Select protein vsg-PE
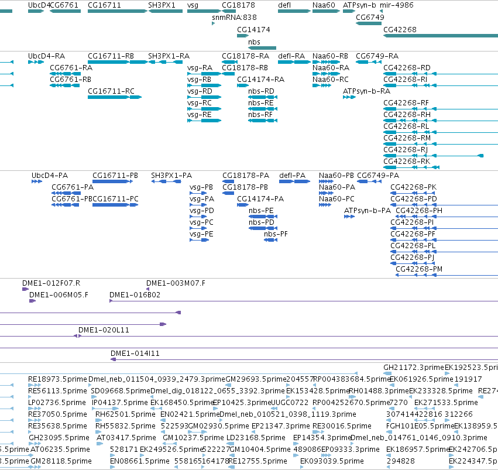 pyautogui.click(x=201, y=234)
